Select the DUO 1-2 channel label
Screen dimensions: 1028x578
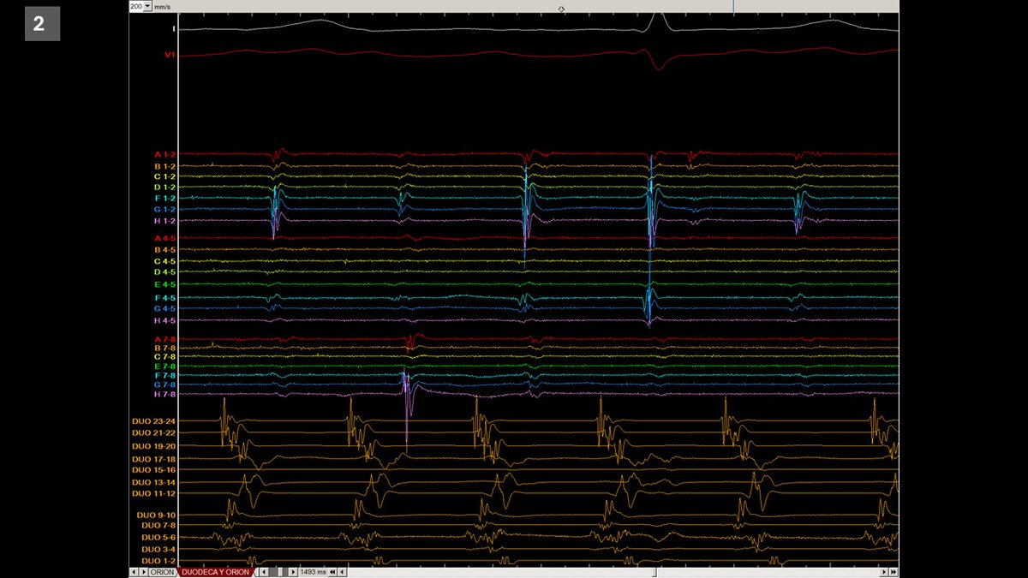(158, 561)
